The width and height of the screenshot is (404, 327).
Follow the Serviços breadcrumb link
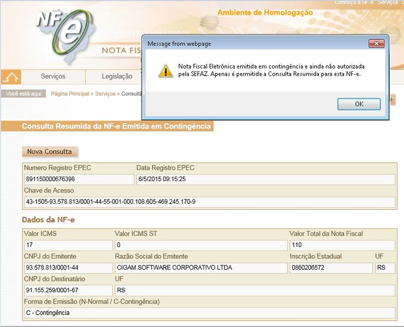tap(105, 94)
